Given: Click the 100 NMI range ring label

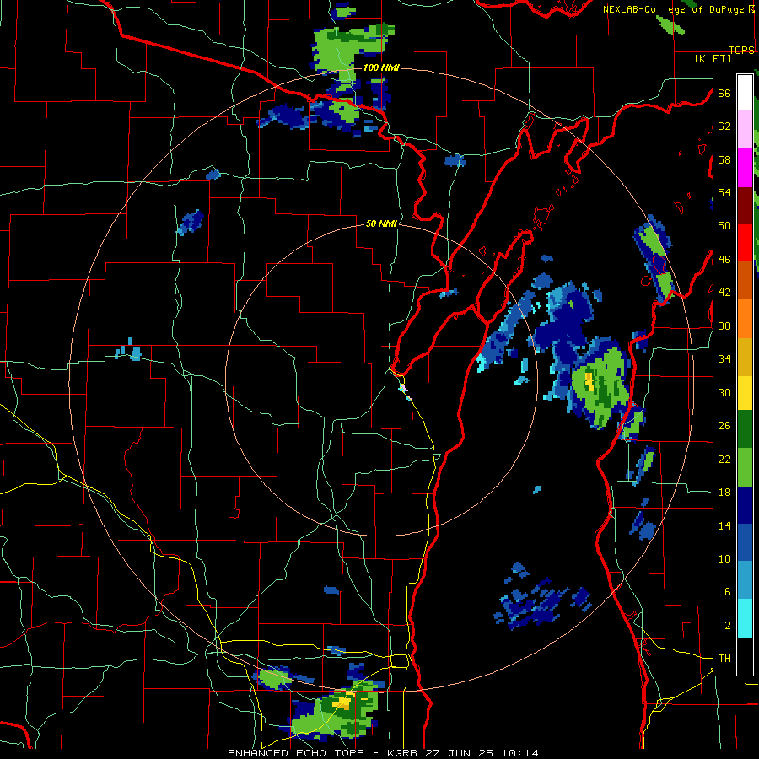Looking at the screenshot, I should (x=381, y=67).
